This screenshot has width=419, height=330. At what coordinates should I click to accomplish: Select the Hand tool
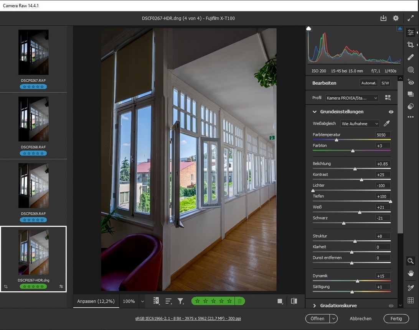click(x=411, y=273)
